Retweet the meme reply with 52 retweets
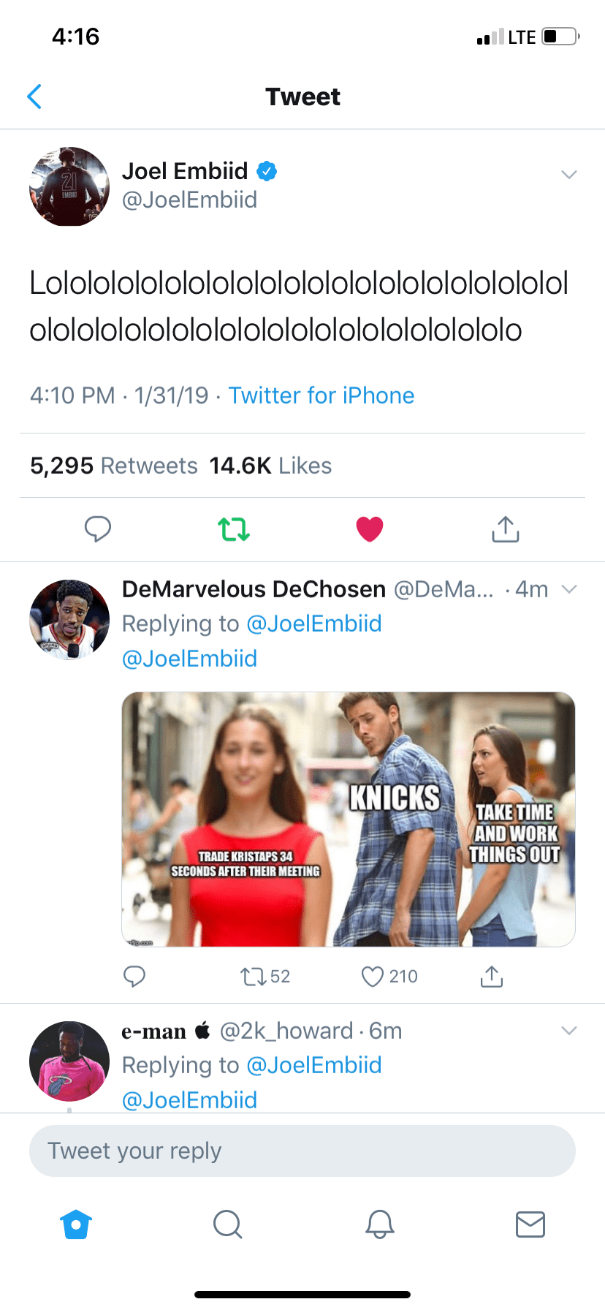605x1310 pixels. pos(254,977)
